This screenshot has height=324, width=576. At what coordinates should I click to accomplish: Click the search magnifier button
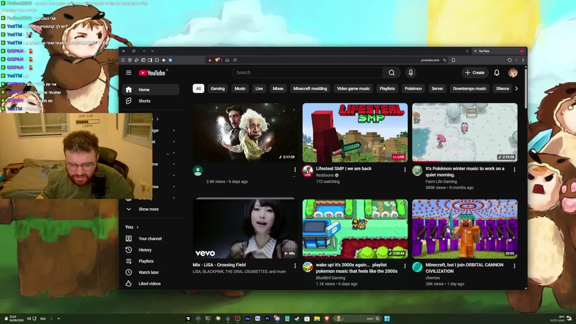(391, 72)
